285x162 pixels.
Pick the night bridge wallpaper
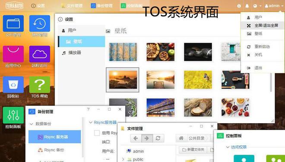click(160, 108)
